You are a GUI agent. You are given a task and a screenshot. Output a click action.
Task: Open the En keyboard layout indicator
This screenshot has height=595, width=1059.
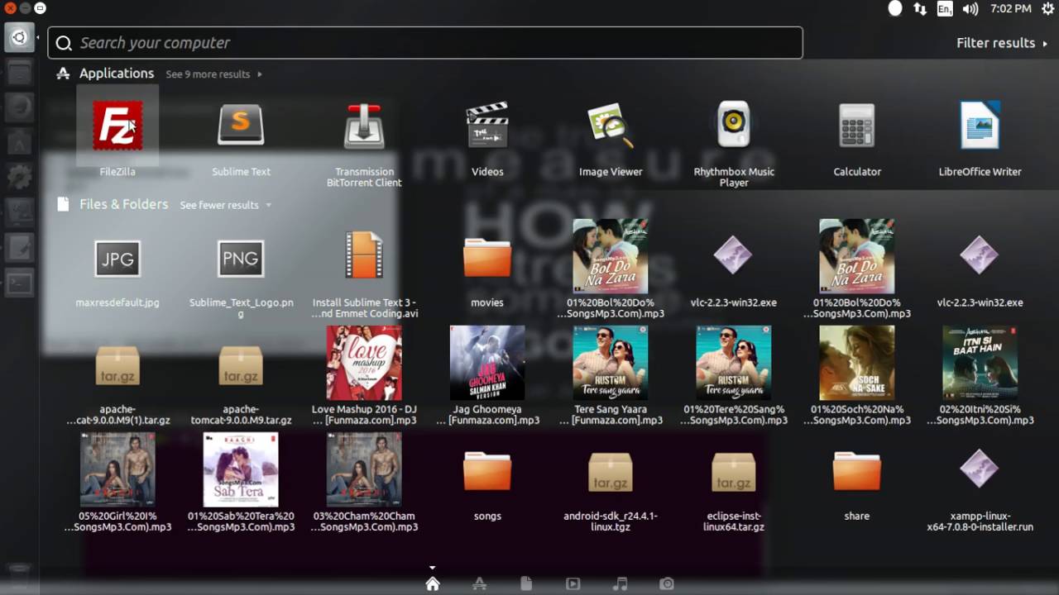[945, 8]
